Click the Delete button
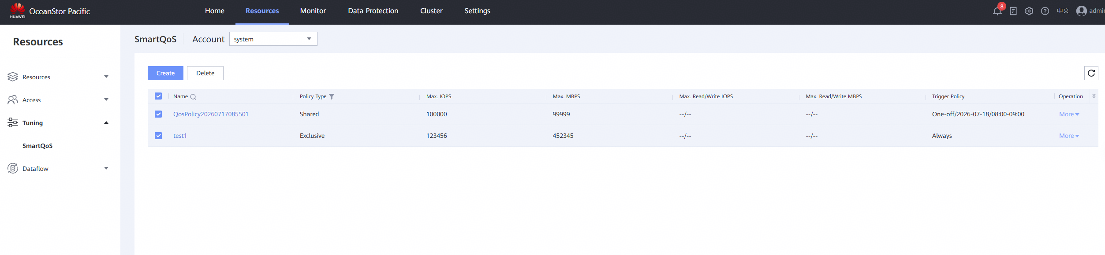1105x255 pixels. pyautogui.click(x=205, y=73)
